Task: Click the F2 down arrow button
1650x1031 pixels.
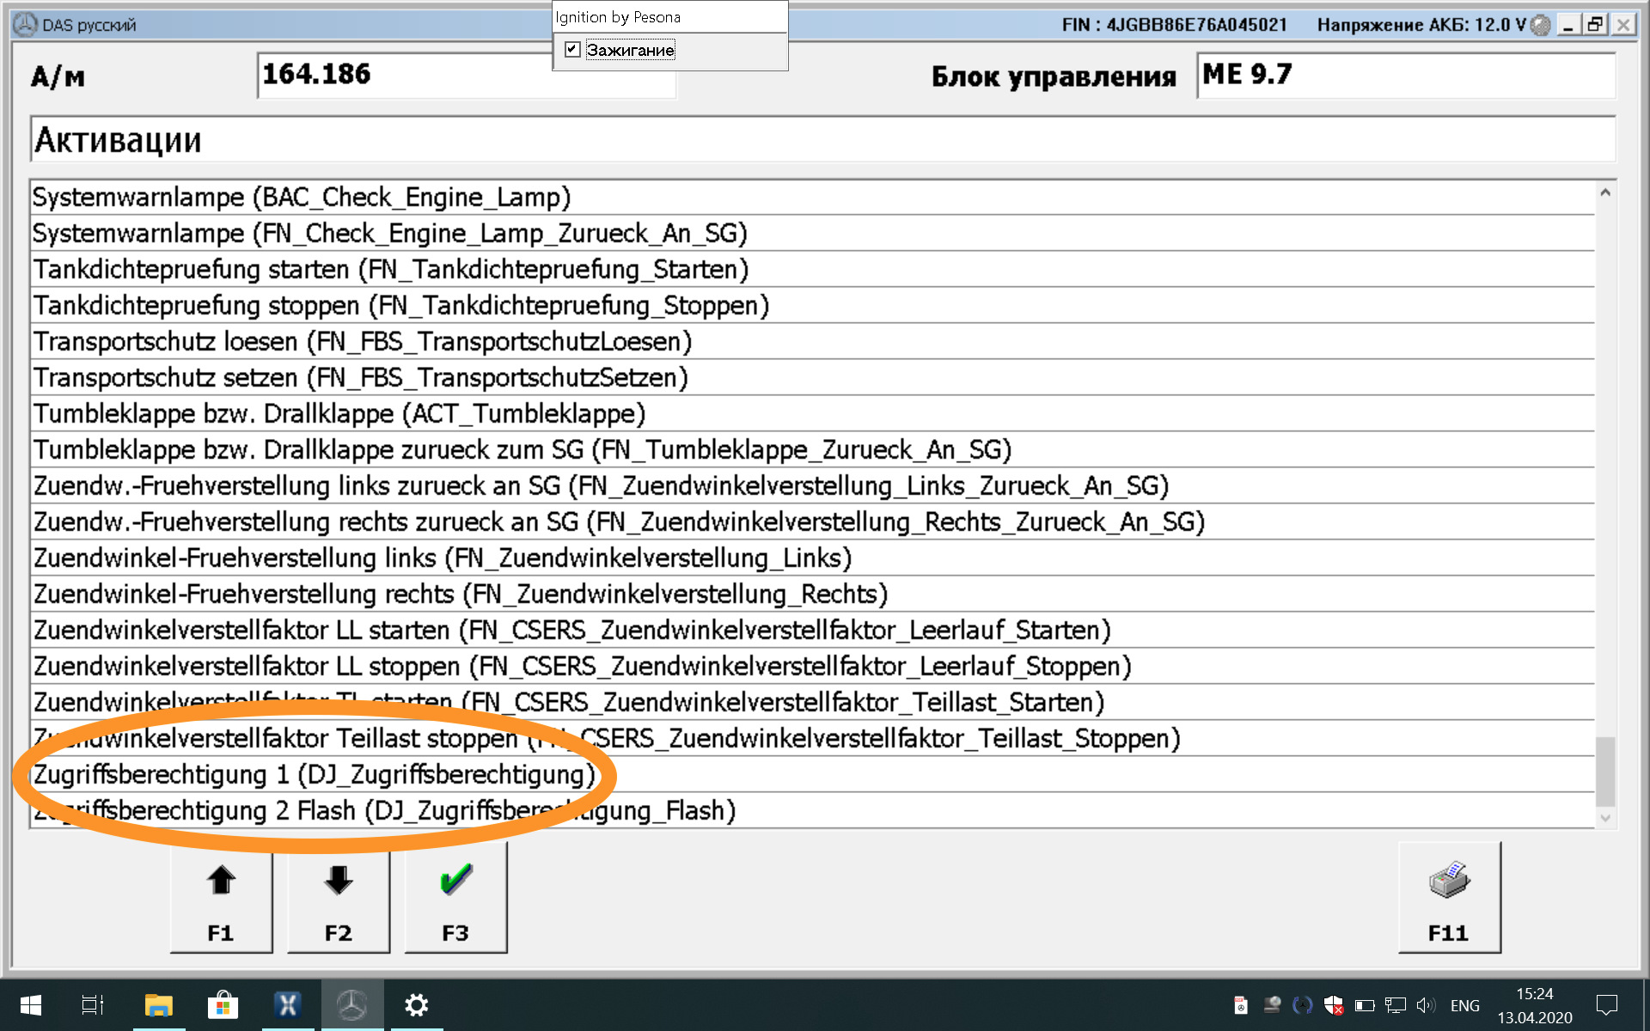Action: pyautogui.click(x=338, y=898)
